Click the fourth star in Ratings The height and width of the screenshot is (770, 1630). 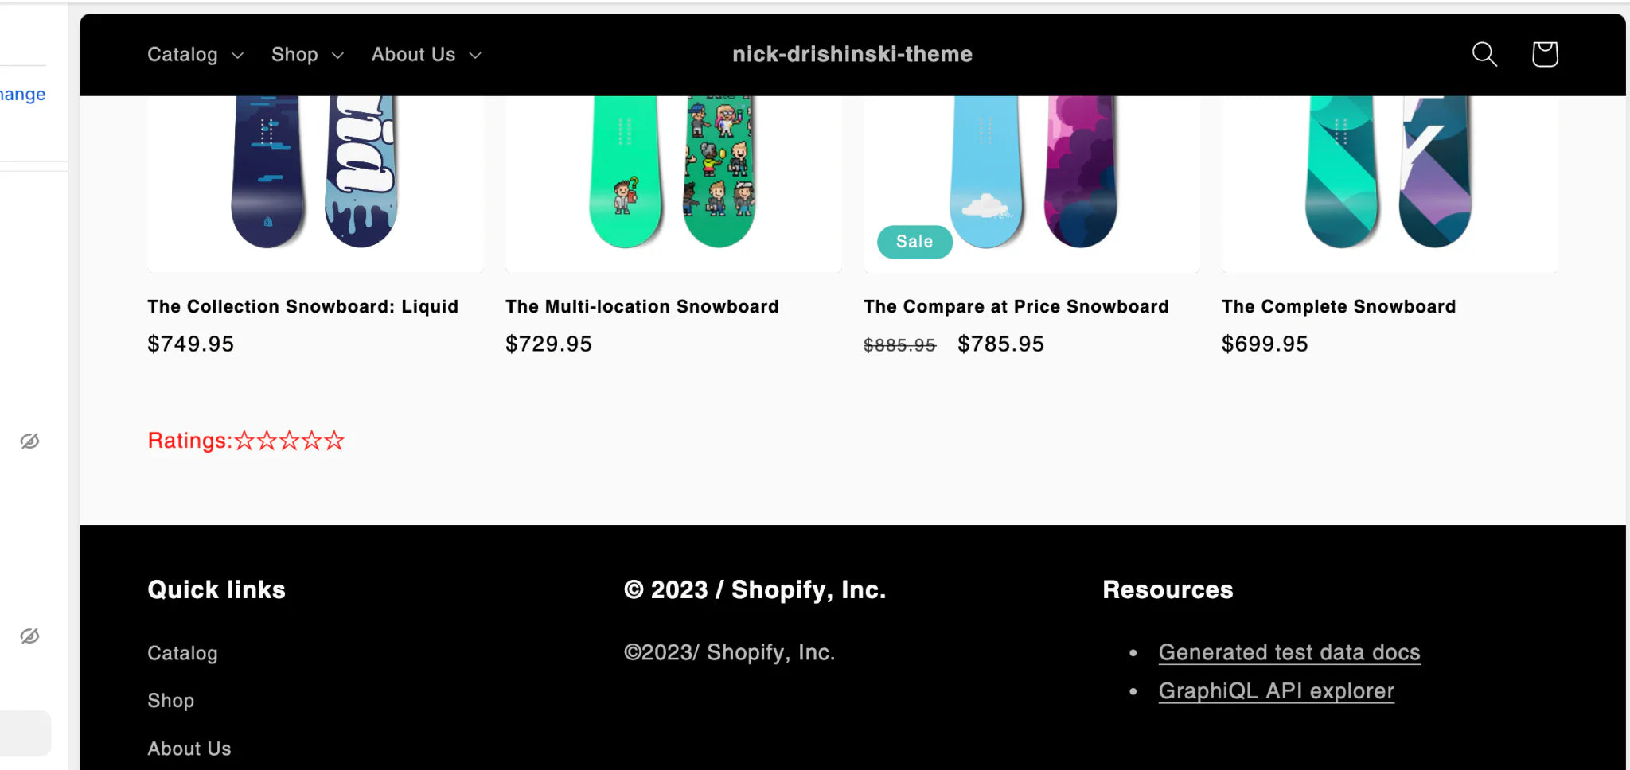pos(312,441)
